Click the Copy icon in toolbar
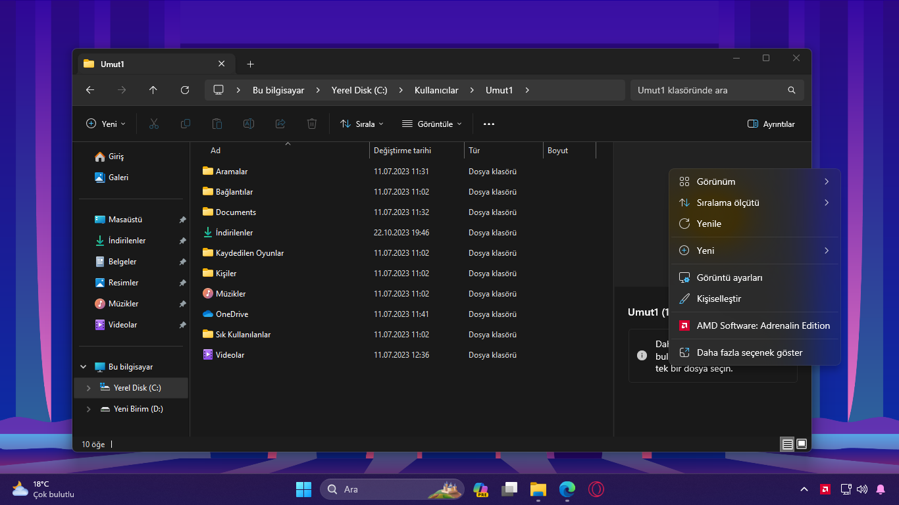This screenshot has width=899, height=505. pyautogui.click(x=186, y=124)
